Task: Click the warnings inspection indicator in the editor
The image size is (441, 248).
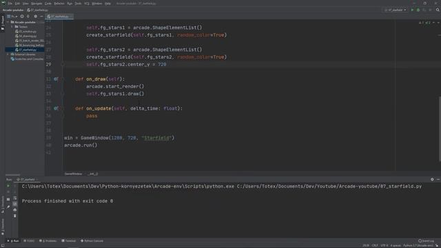Action: [424, 23]
